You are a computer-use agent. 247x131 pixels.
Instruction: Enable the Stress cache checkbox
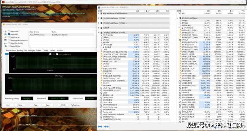coord(9,37)
